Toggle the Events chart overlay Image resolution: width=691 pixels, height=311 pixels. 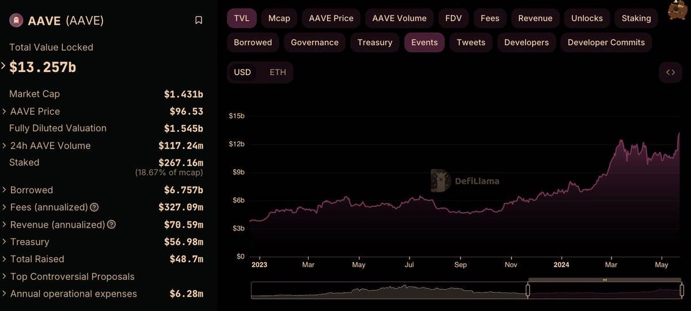(x=424, y=43)
